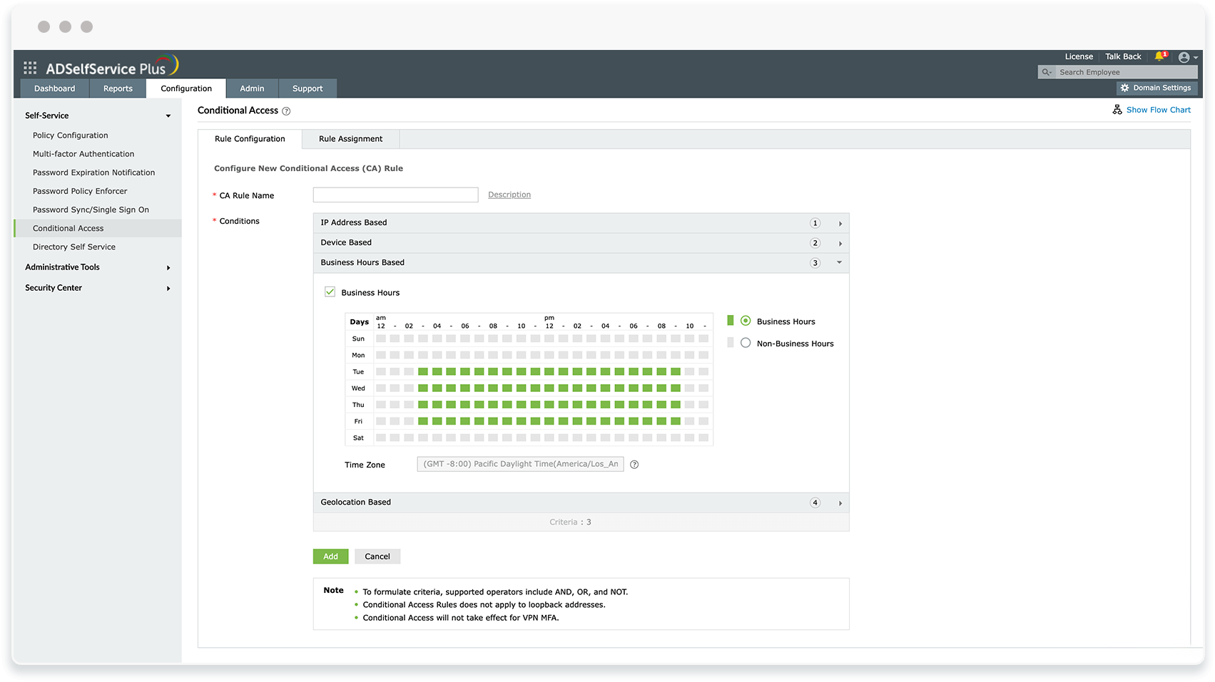
Task: Open the app launcher grid icon
Action: coord(30,67)
